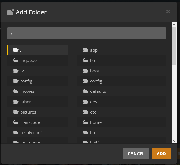This screenshot has width=180, height=165.
Task: Select the etc folder
Action: (x=122, y=112)
